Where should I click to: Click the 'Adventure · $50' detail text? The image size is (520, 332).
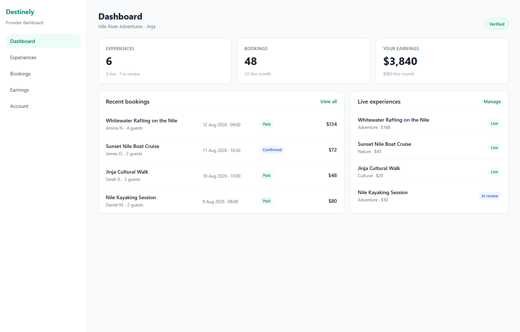pyautogui.click(x=373, y=200)
